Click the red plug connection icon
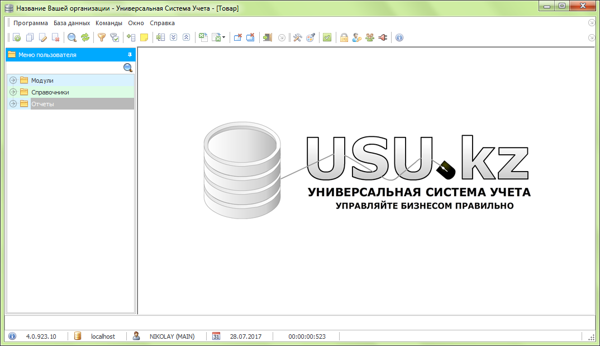 (383, 37)
